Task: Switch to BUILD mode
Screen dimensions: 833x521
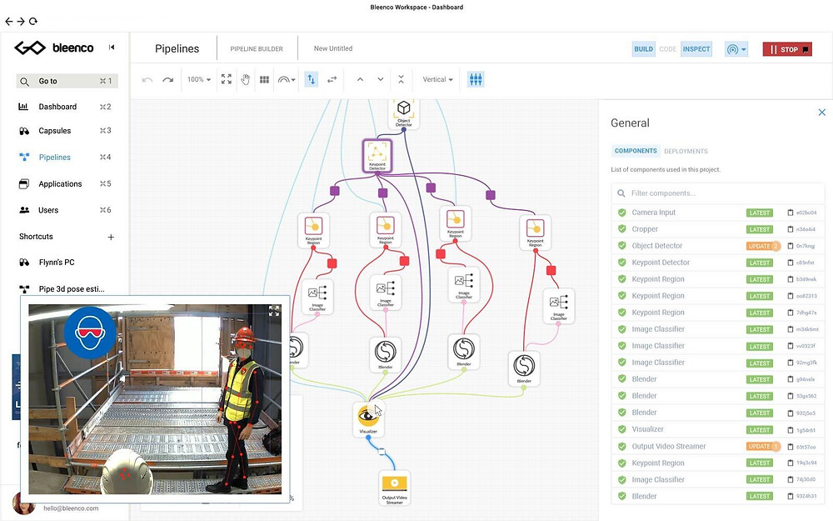Action: click(x=643, y=49)
